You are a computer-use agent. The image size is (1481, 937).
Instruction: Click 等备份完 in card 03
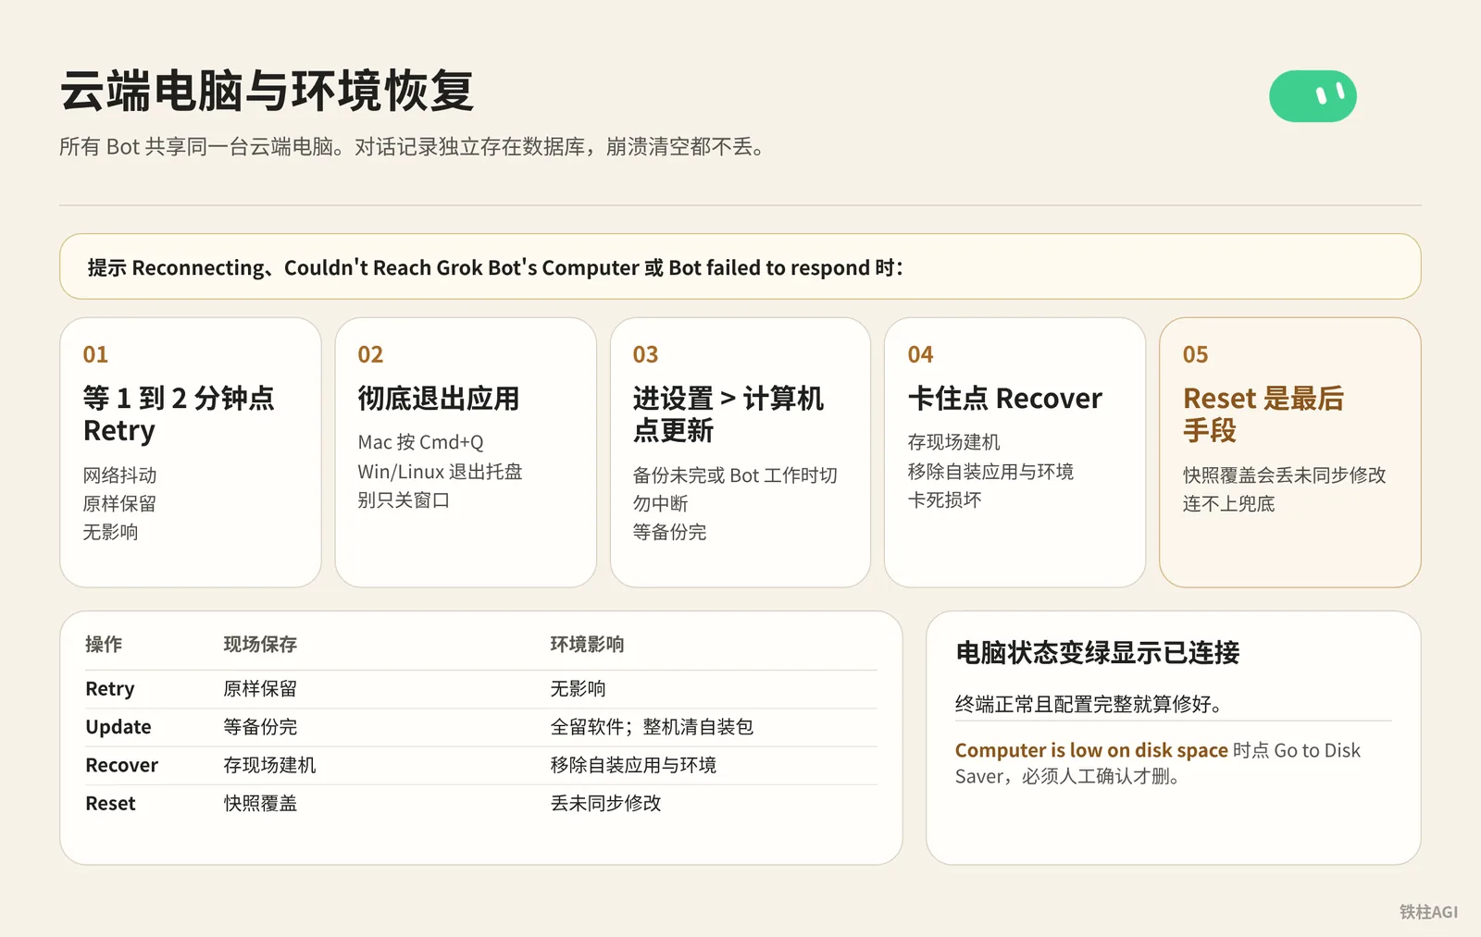tap(670, 532)
